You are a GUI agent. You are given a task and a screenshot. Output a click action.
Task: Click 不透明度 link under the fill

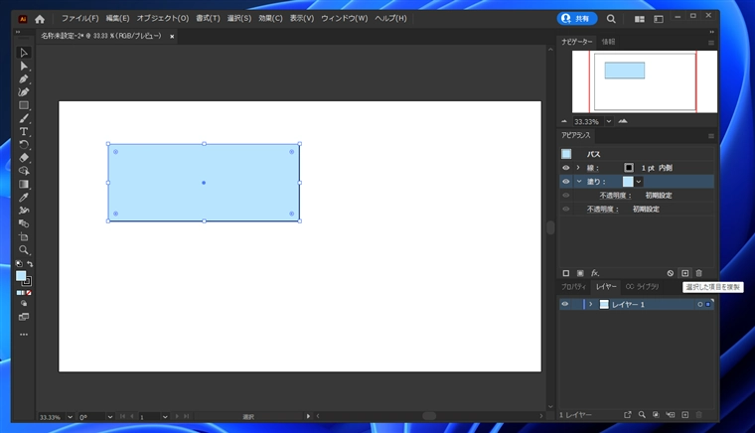[615, 196]
